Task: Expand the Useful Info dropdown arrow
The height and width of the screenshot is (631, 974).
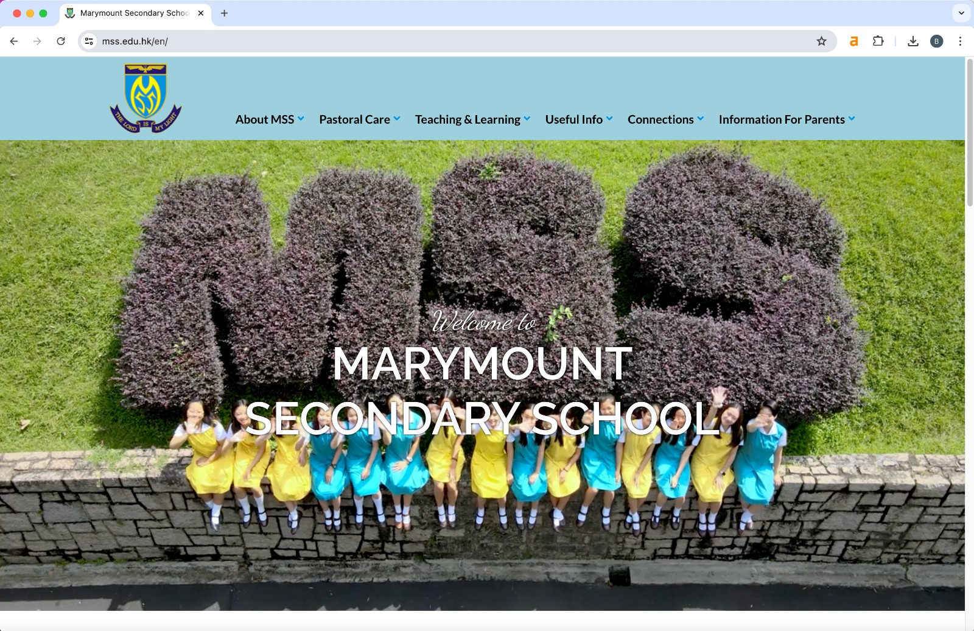Action: [609, 119]
